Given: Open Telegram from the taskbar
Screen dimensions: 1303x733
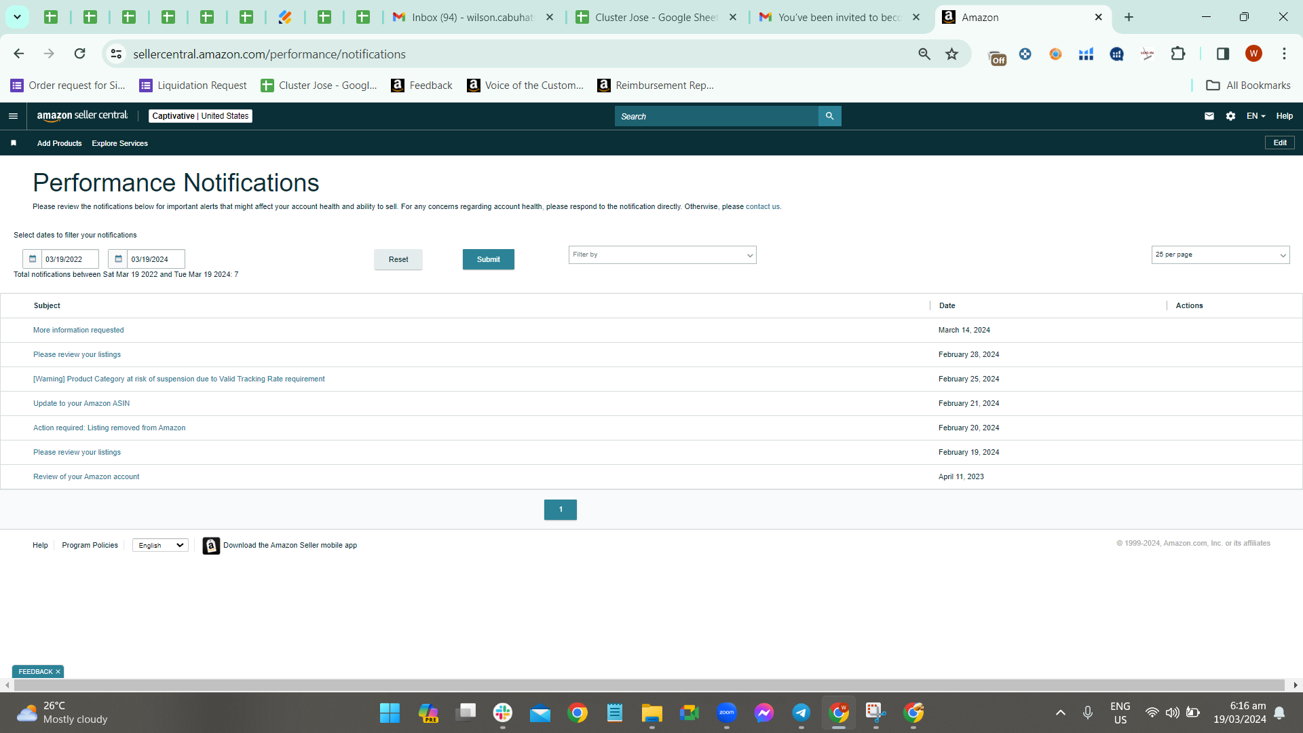Looking at the screenshot, I should 801,713.
